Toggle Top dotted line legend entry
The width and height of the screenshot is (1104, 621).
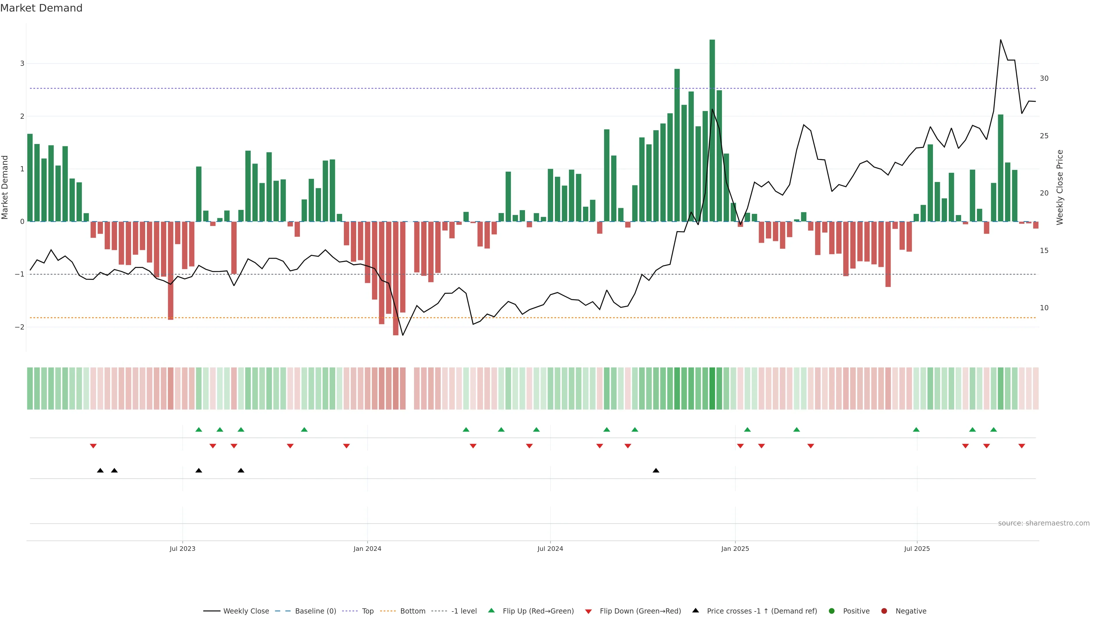367,611
